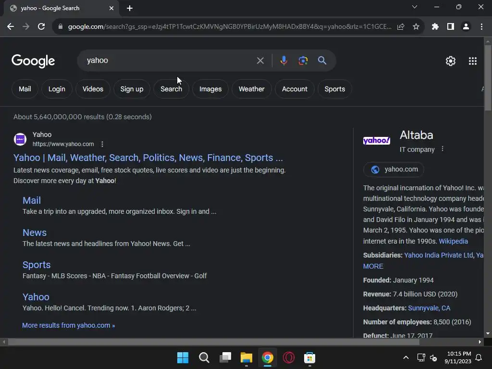Select the Sign up filter chip

132,89
